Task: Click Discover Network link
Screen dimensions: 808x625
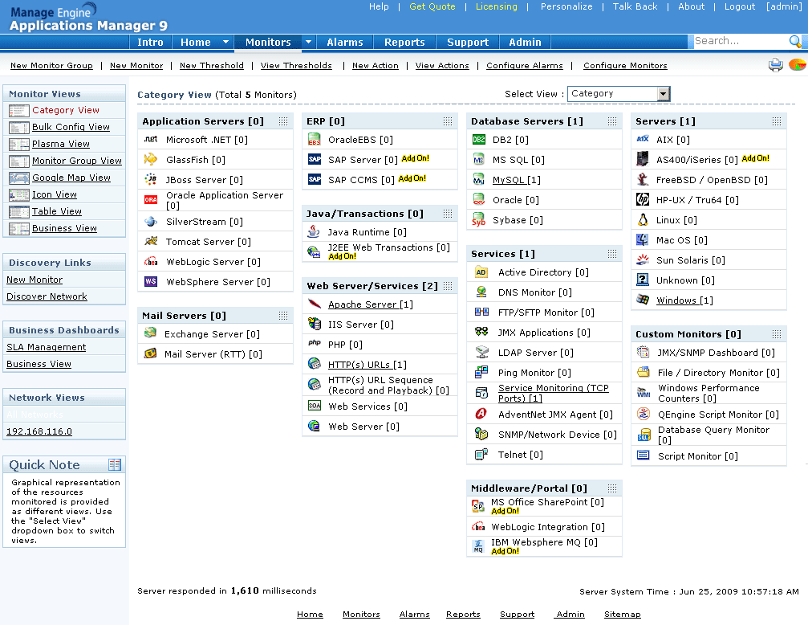Action: pos(47,296)
